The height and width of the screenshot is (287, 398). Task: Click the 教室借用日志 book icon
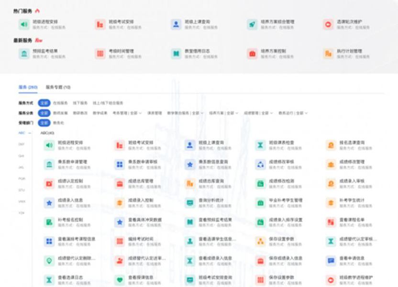pos(176,54)
